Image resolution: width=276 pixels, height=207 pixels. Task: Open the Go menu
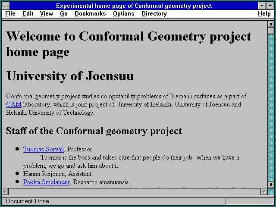pos(63,13)
